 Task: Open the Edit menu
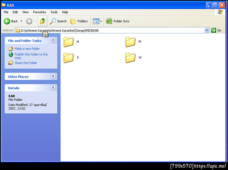coord(15,12)
